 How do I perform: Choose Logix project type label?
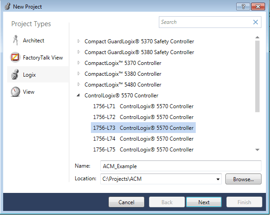click(x=29, y=75)
